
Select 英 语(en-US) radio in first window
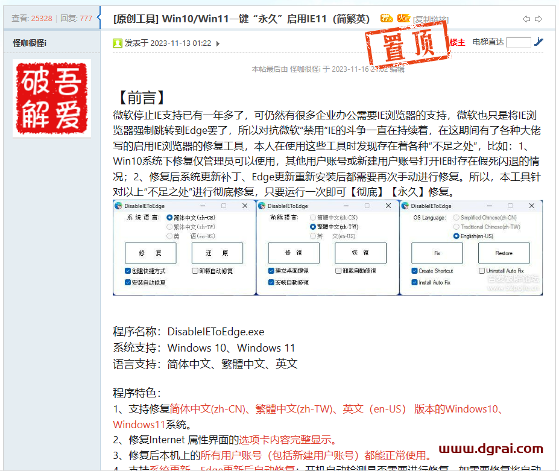click(191, 236)
